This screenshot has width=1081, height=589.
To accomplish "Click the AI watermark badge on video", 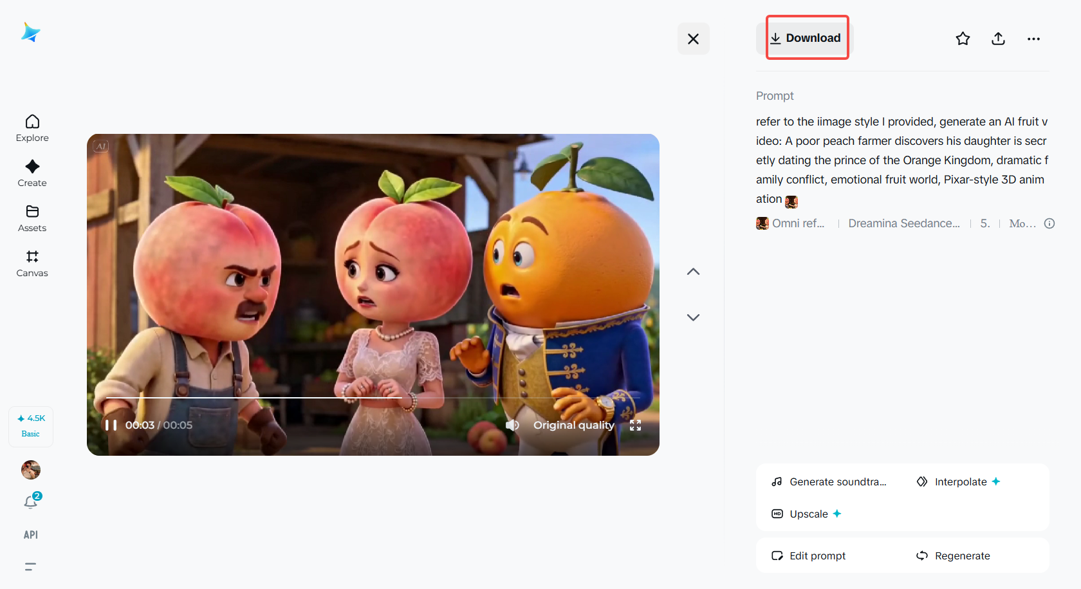I will 101,146.
